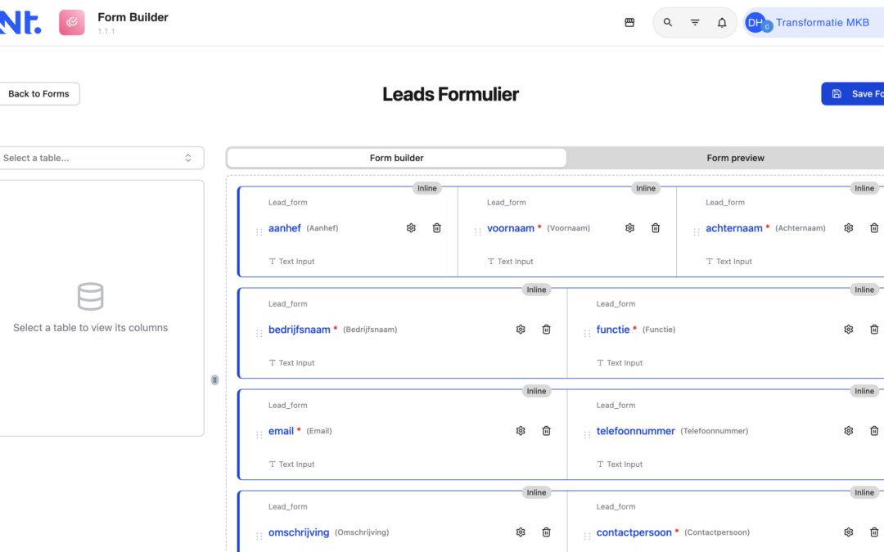
Task: Delete the bedrijfsnaam field
Action: [x=546, y=330]
